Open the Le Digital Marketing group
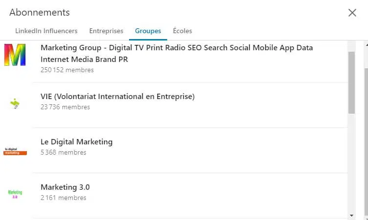368x220 pixels. [x=76, y=142]
